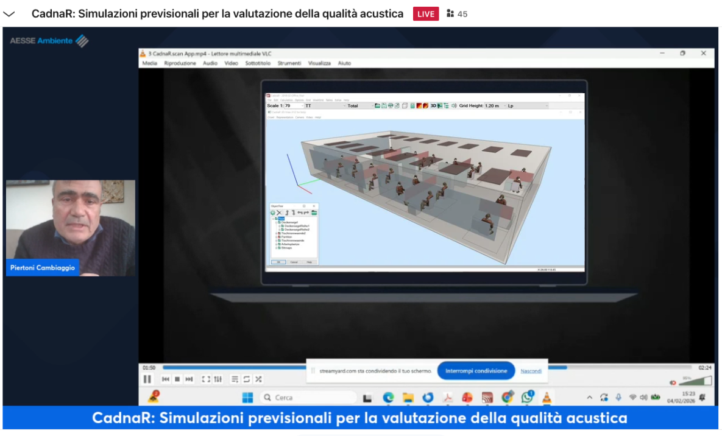This screenshot has height=436, width=722.
Task: Expand the Arbeitsplaetze tree node
Action: coord(276,244)
